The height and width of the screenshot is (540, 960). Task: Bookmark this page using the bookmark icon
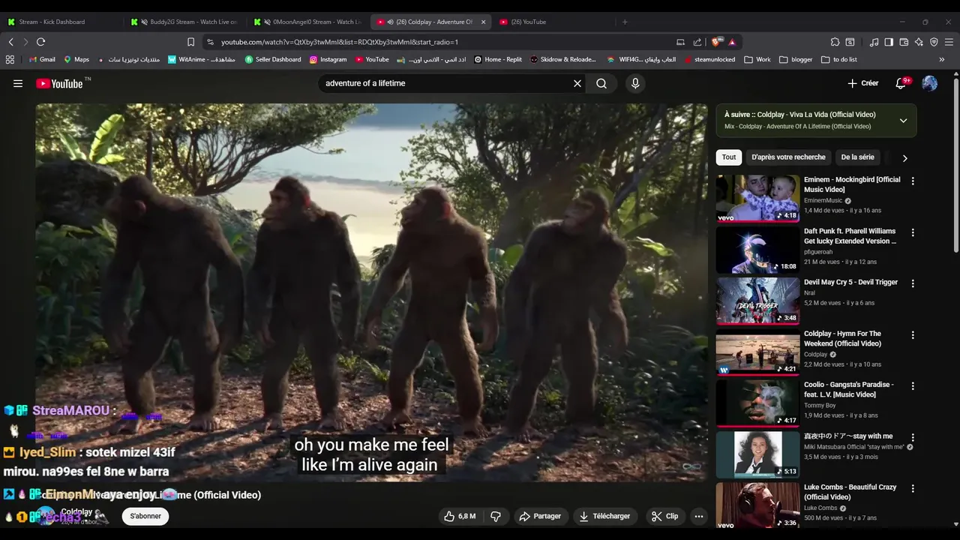191,42
